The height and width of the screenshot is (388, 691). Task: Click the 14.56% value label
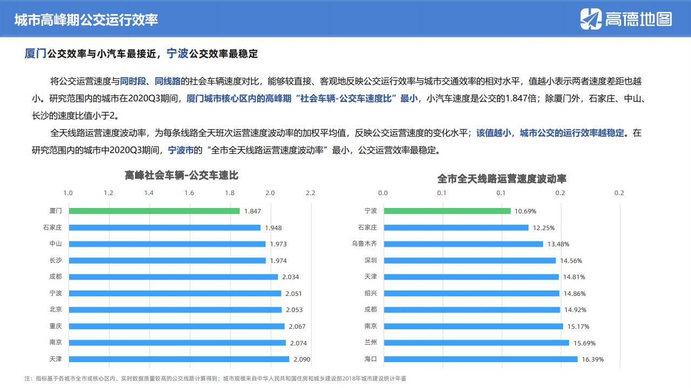pyautogui.click(x=571, y=261)
